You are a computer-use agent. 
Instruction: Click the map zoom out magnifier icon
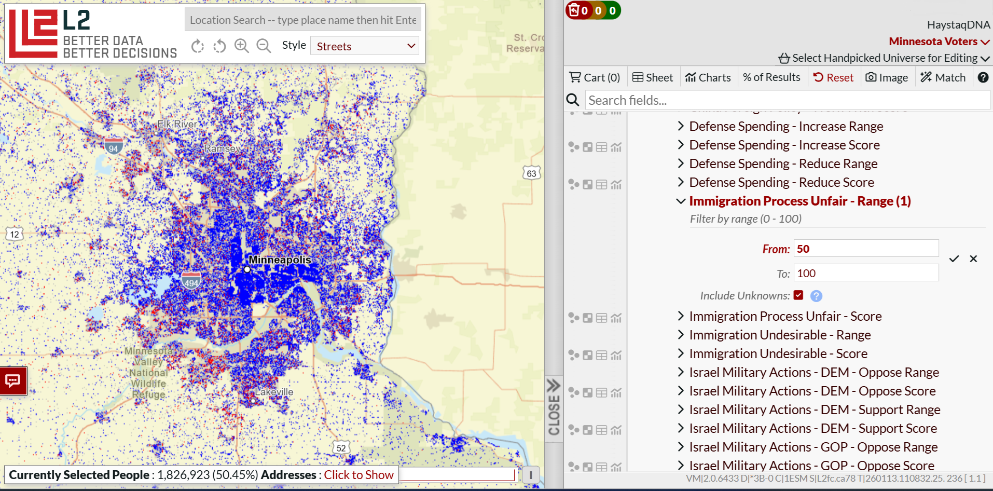pos(264,46)
